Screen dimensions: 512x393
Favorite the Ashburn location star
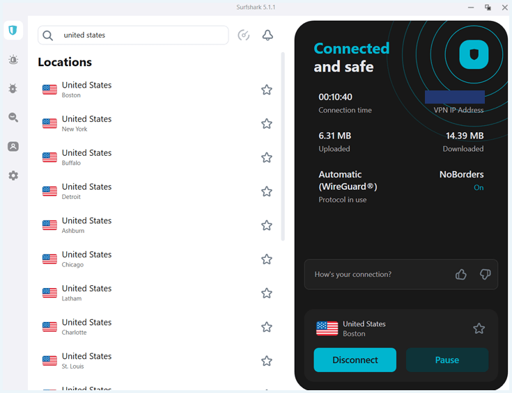[x=266, y=225]
